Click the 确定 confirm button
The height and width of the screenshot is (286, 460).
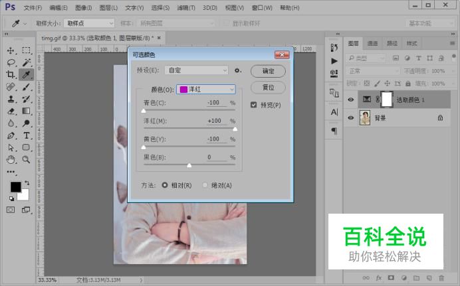(x=268, y=70)
